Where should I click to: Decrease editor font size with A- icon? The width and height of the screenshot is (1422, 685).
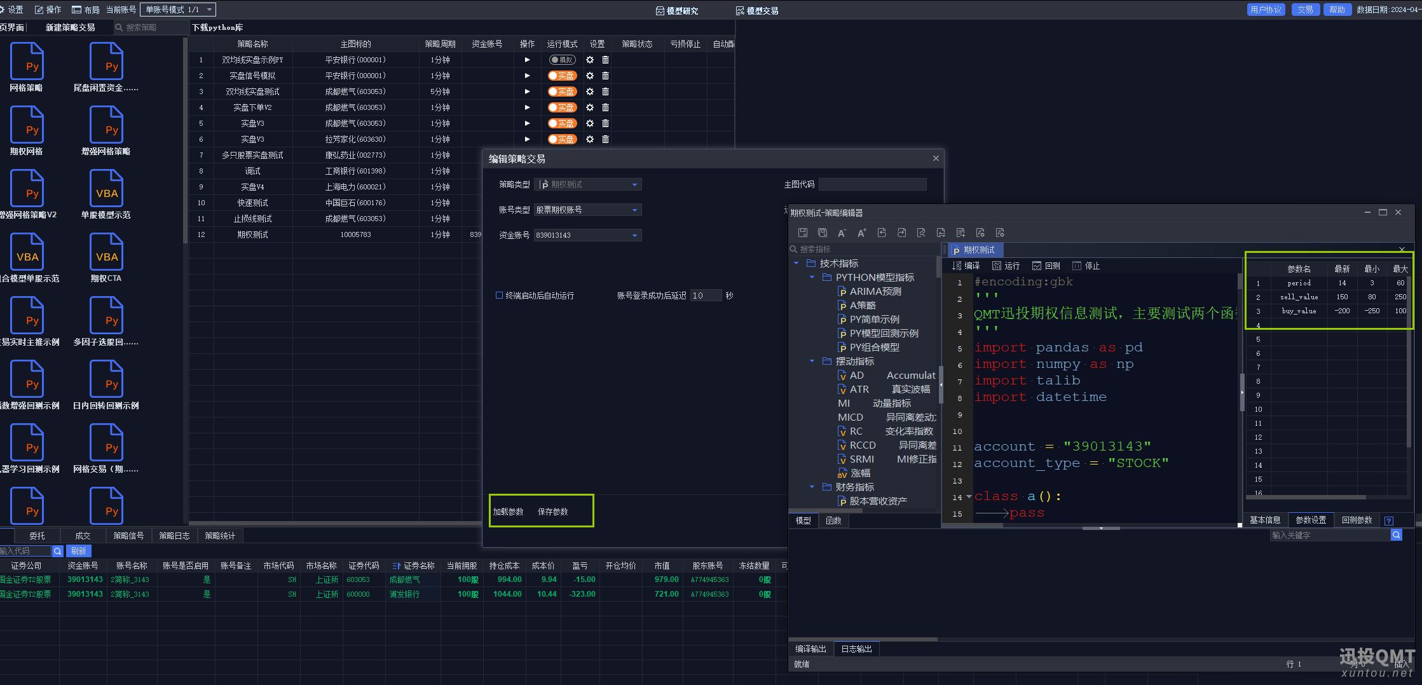[x=842, y=233]
